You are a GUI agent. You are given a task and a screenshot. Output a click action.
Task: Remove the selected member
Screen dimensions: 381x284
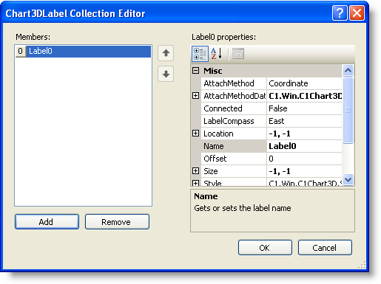tap(117, 222)
